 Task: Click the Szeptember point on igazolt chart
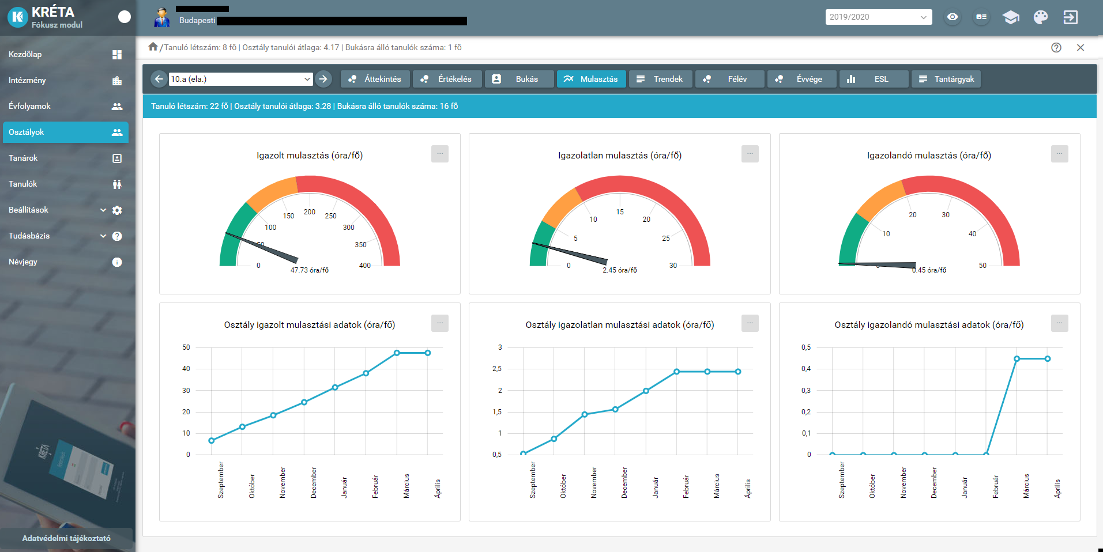(212, 440)
